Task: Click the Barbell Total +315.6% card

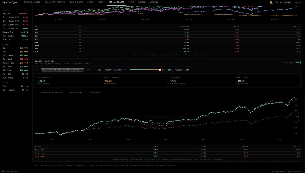Action: tap(268, 80)
